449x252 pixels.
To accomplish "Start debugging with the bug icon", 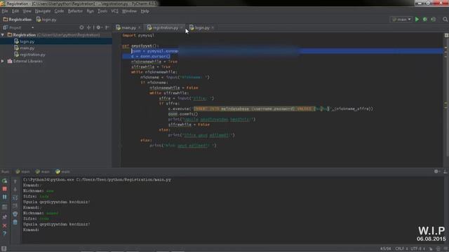I will pyautogui.click(x=425, y=19).
